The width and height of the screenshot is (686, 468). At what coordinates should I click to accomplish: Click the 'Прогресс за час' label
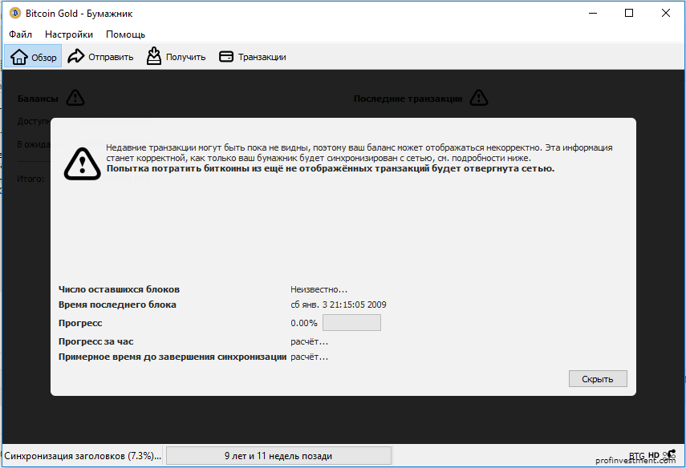95,341
